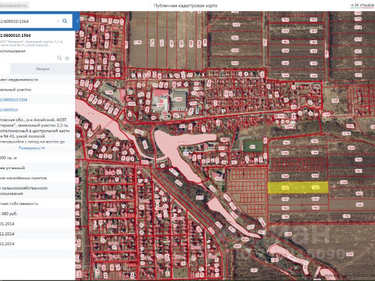Viewport: 375px width, 281px height.
Task: Open the quarter number link ending 0600010
Action: tap(9, 110)
